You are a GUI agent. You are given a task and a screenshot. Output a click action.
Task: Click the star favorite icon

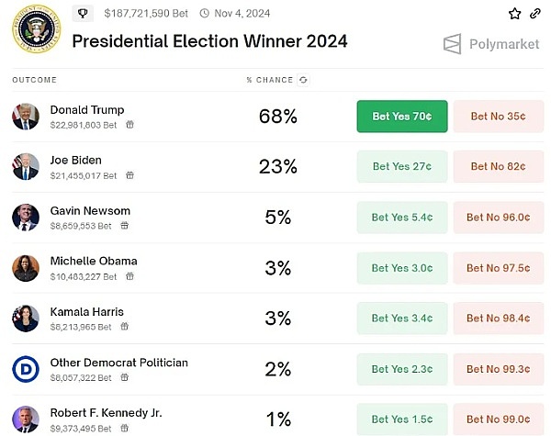[x=515, y=14]
